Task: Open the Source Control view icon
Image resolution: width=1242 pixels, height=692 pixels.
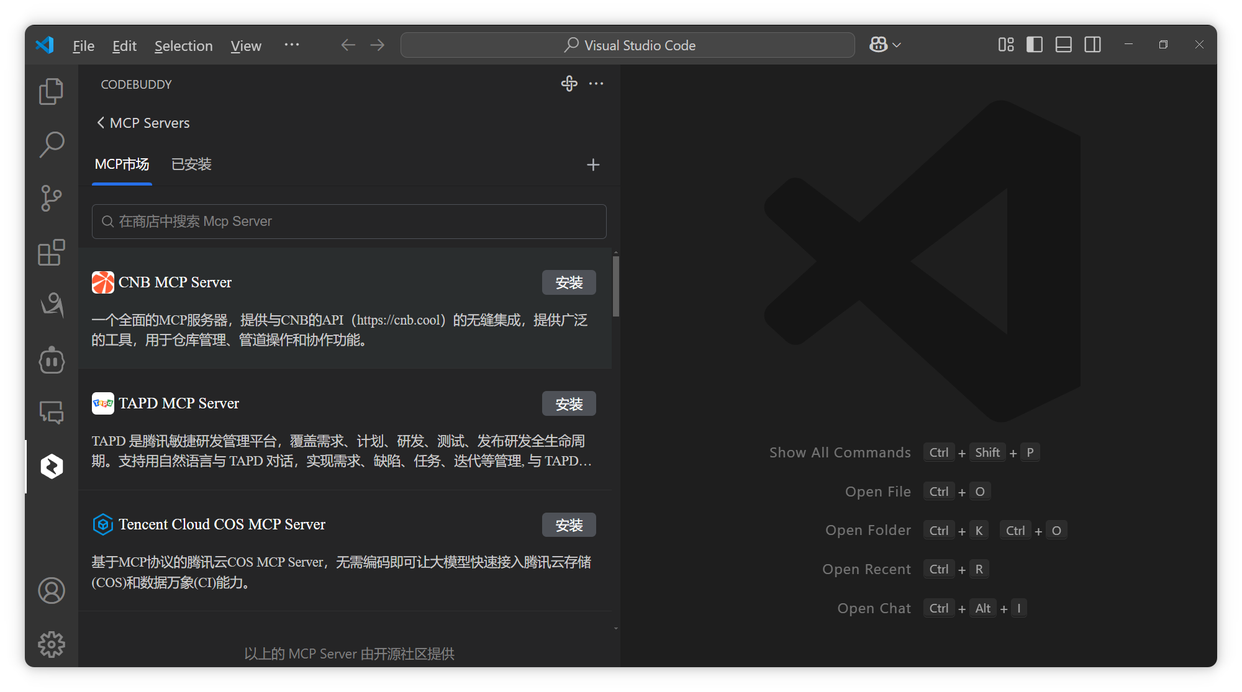Action: pos(51,199)
